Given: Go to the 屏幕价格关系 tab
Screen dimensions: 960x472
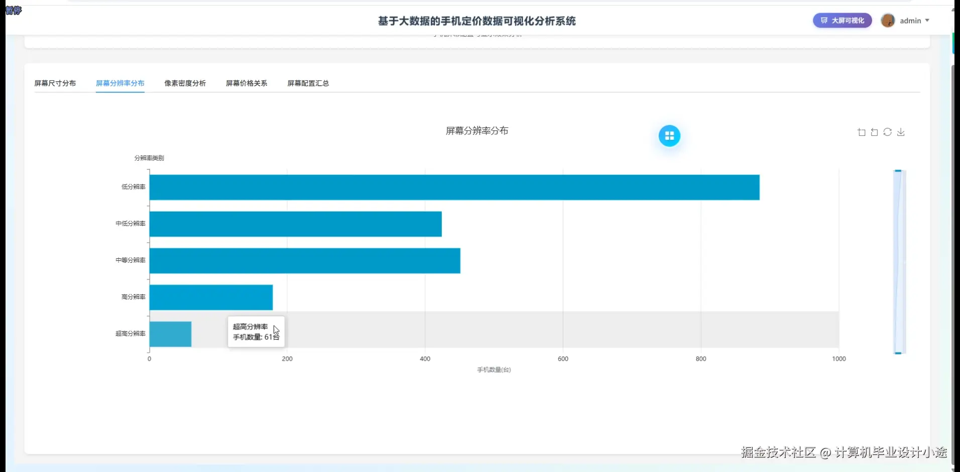Looking at the screenshot, I should click(247, 83).
